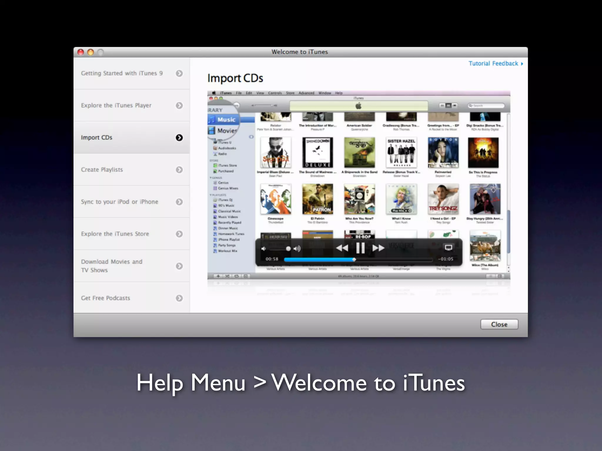Image resolution: width=602 pixels, height=451 pixels.
Task: Collapse the Genius section triangle
Action: (x=211, y=178)
